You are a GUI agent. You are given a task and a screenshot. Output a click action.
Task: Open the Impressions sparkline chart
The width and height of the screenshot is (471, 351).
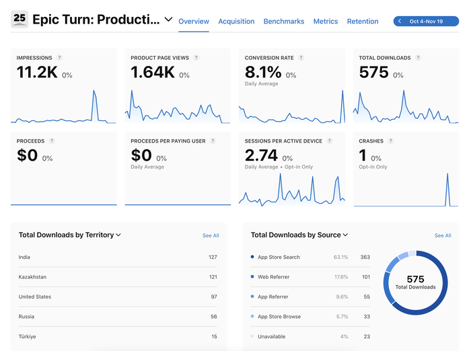63,107
